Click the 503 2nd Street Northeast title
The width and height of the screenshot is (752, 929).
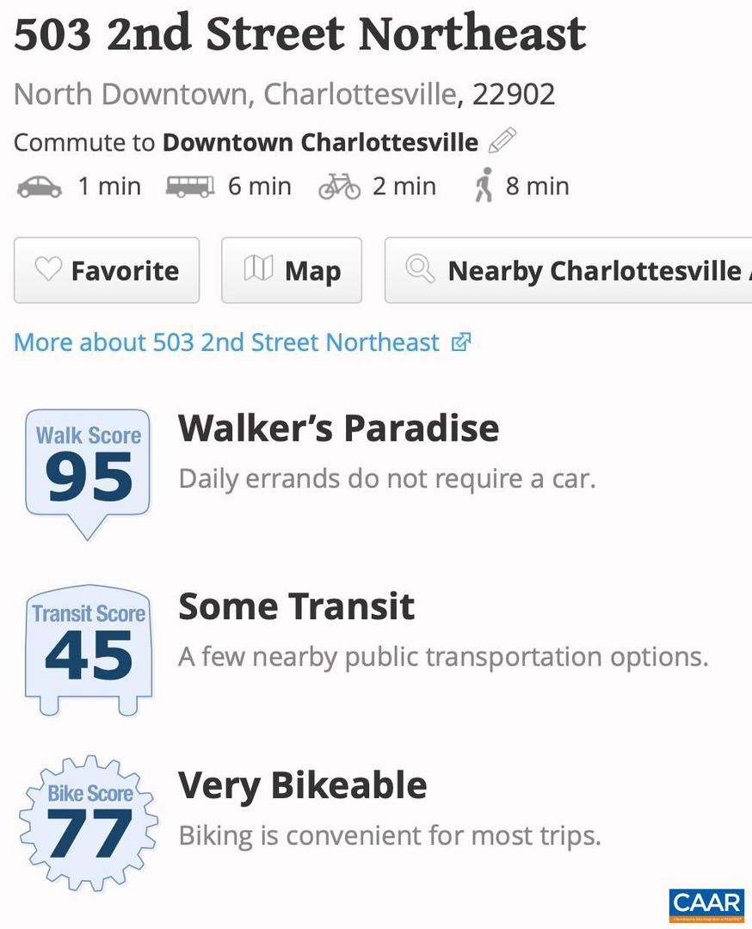(299, 35)
